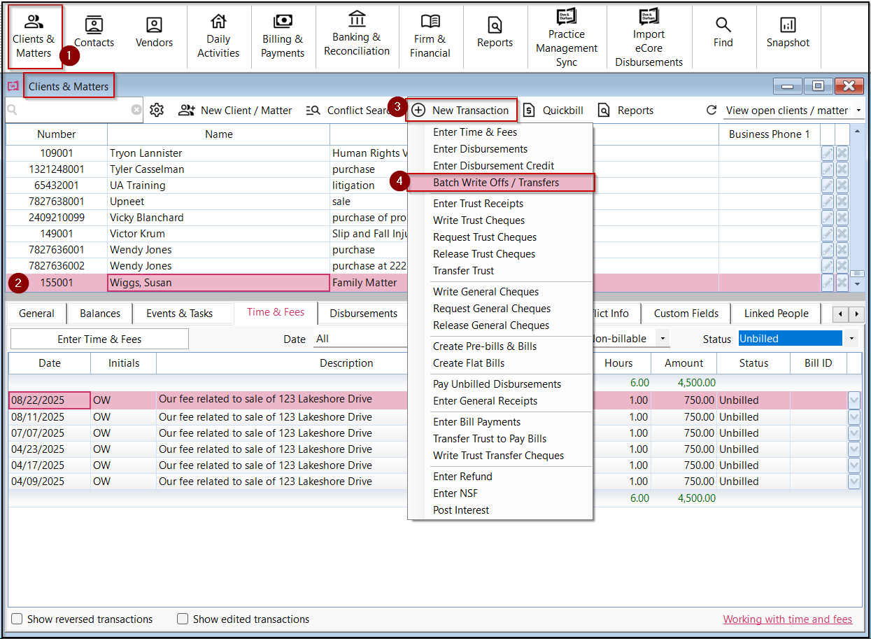
Task: Open Import eCore Disbursements
Action: click(x=649, y=38)
